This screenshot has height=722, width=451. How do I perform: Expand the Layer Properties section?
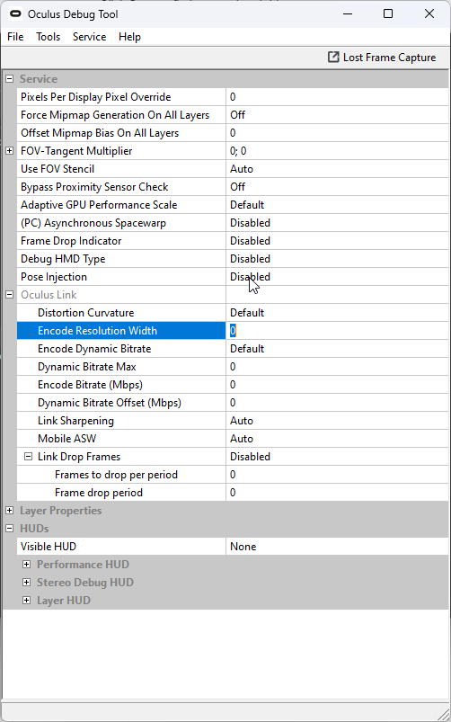[10, 510]
